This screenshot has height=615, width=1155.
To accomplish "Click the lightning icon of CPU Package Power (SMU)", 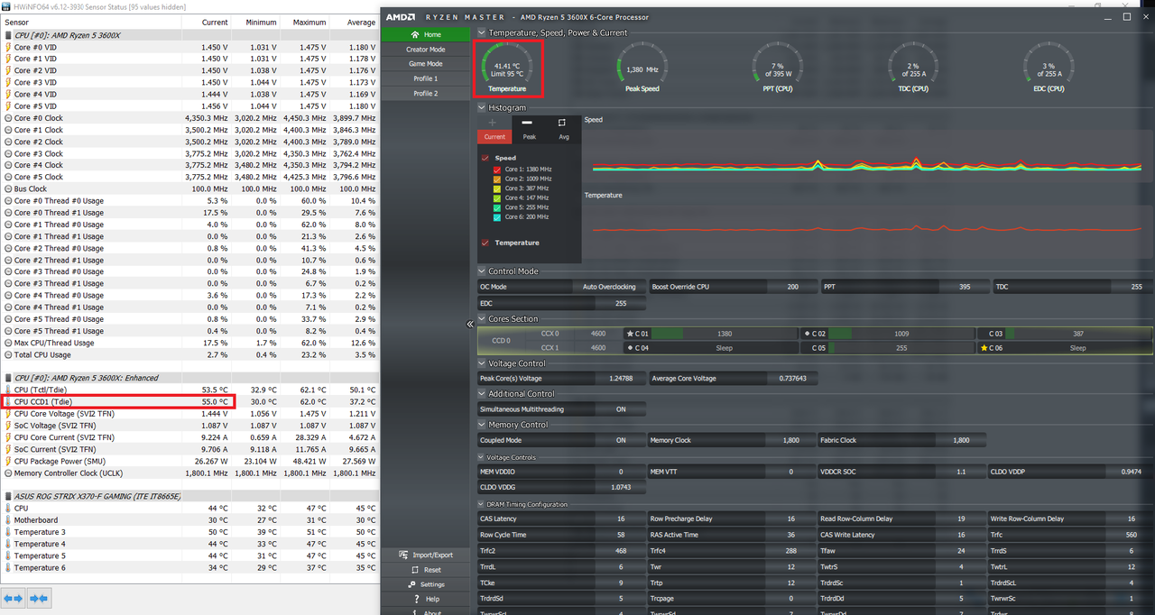I will click(x=8, y=461).
